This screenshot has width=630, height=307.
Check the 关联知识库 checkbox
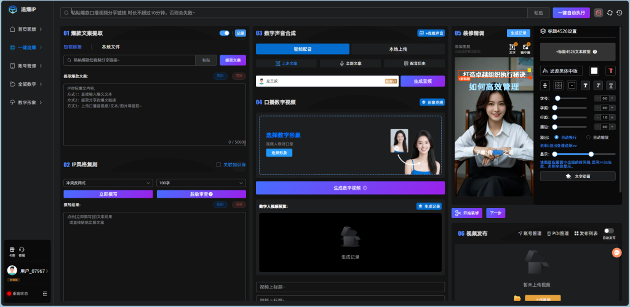click(x=218, y=165)
